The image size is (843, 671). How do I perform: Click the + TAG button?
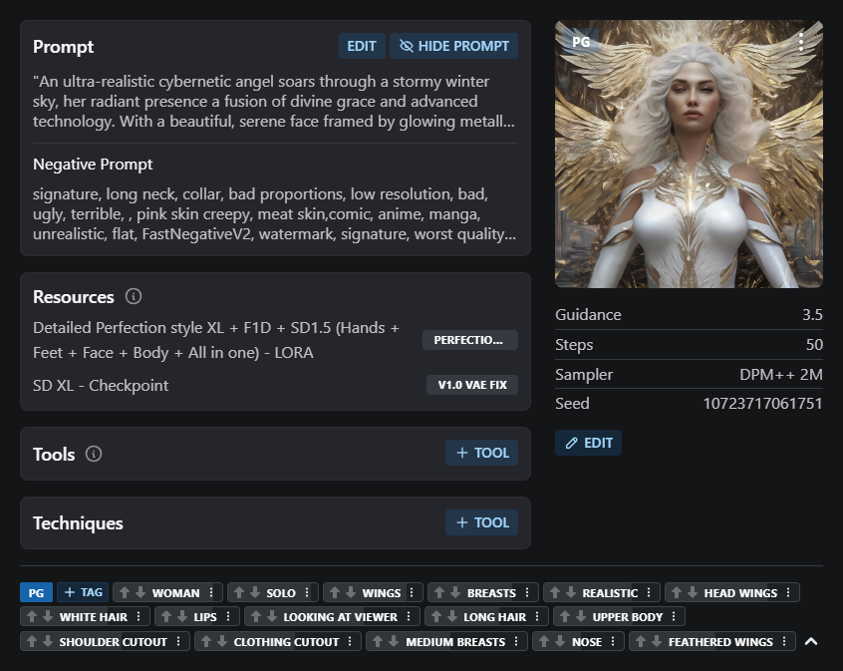pyautogui.click(x=83, y=592)
